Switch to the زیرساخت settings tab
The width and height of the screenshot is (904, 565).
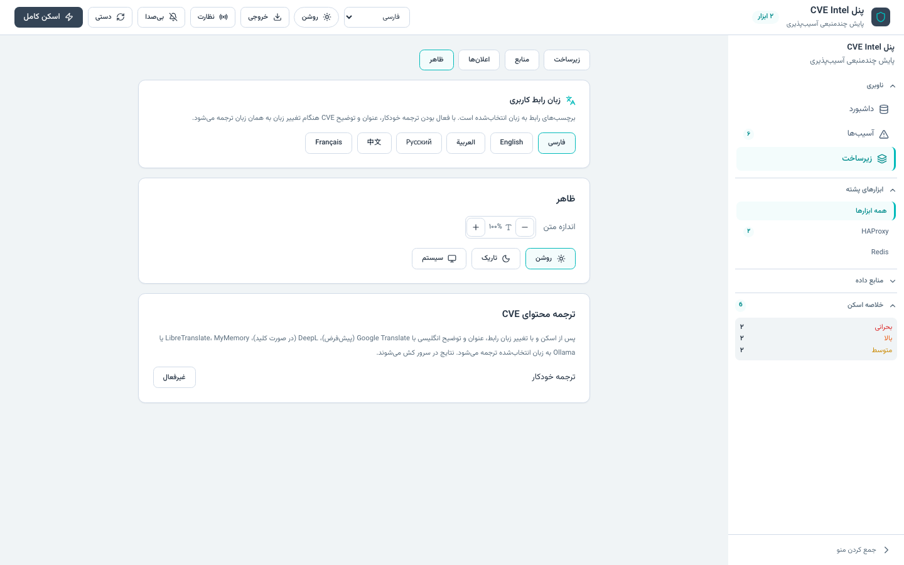[x=567, y=60]
